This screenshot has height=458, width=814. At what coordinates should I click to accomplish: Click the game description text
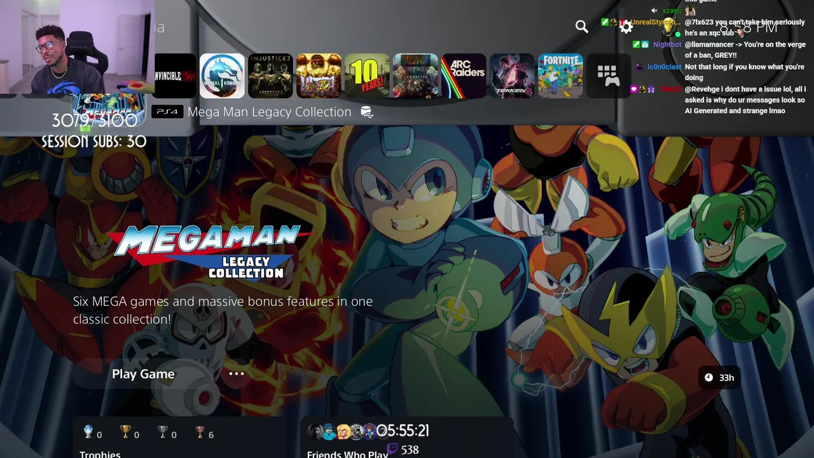(223, 310)
